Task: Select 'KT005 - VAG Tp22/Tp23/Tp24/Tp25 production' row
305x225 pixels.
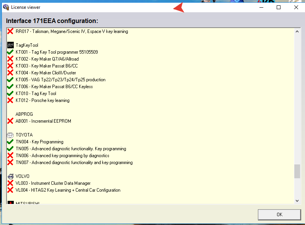Action: click(60, 80)
